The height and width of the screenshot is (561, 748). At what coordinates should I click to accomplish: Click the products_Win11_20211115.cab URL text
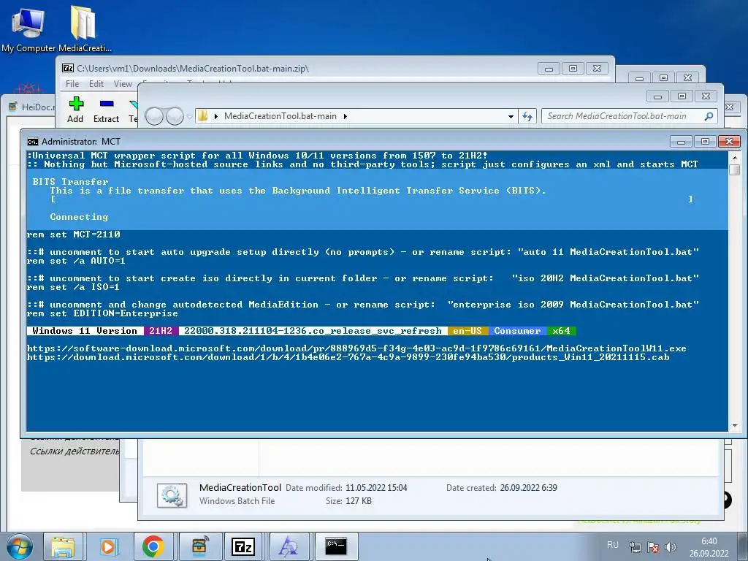coord(348,357)
